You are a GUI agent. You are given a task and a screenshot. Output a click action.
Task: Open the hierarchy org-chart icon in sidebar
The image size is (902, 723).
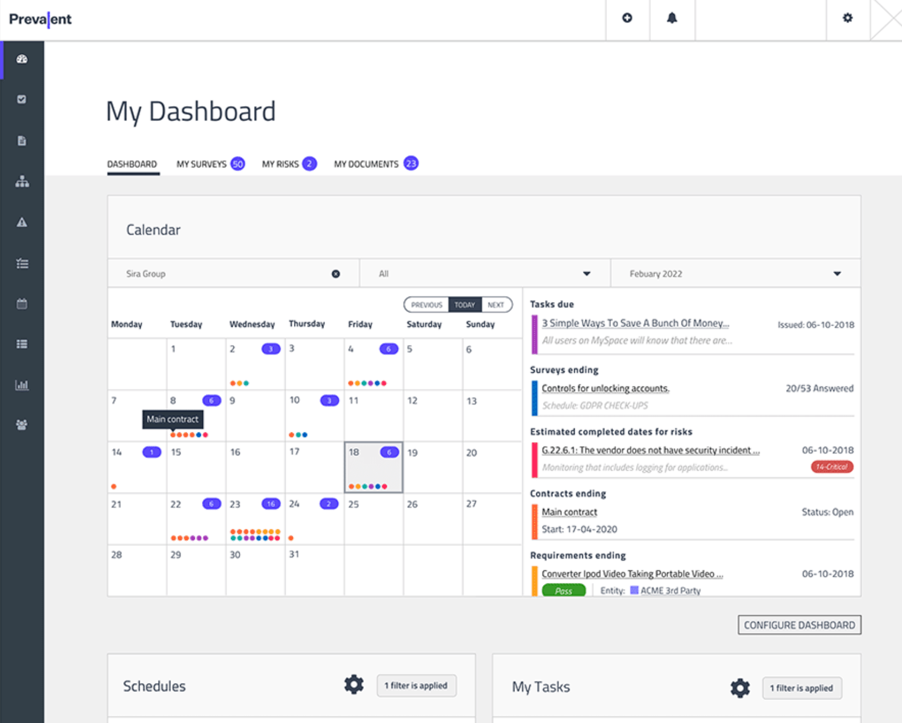click(x=22, y=181)
